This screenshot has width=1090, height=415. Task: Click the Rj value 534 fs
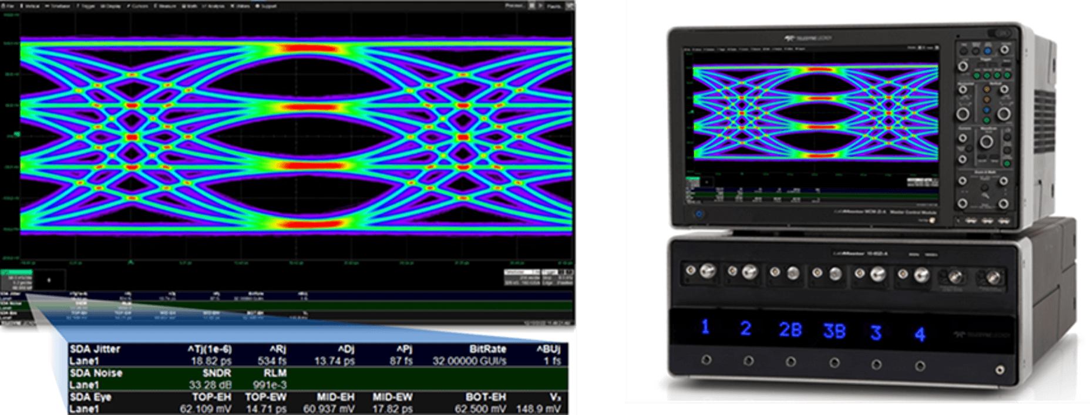[x=272, y=360]
